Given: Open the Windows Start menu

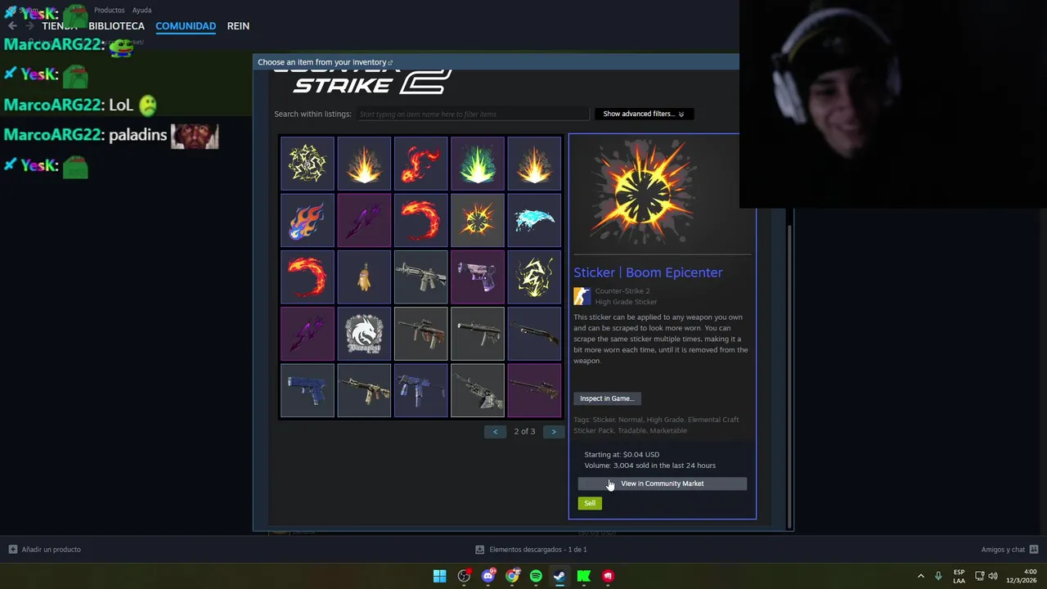Looking at the screenshot, I should click(439, 576).
